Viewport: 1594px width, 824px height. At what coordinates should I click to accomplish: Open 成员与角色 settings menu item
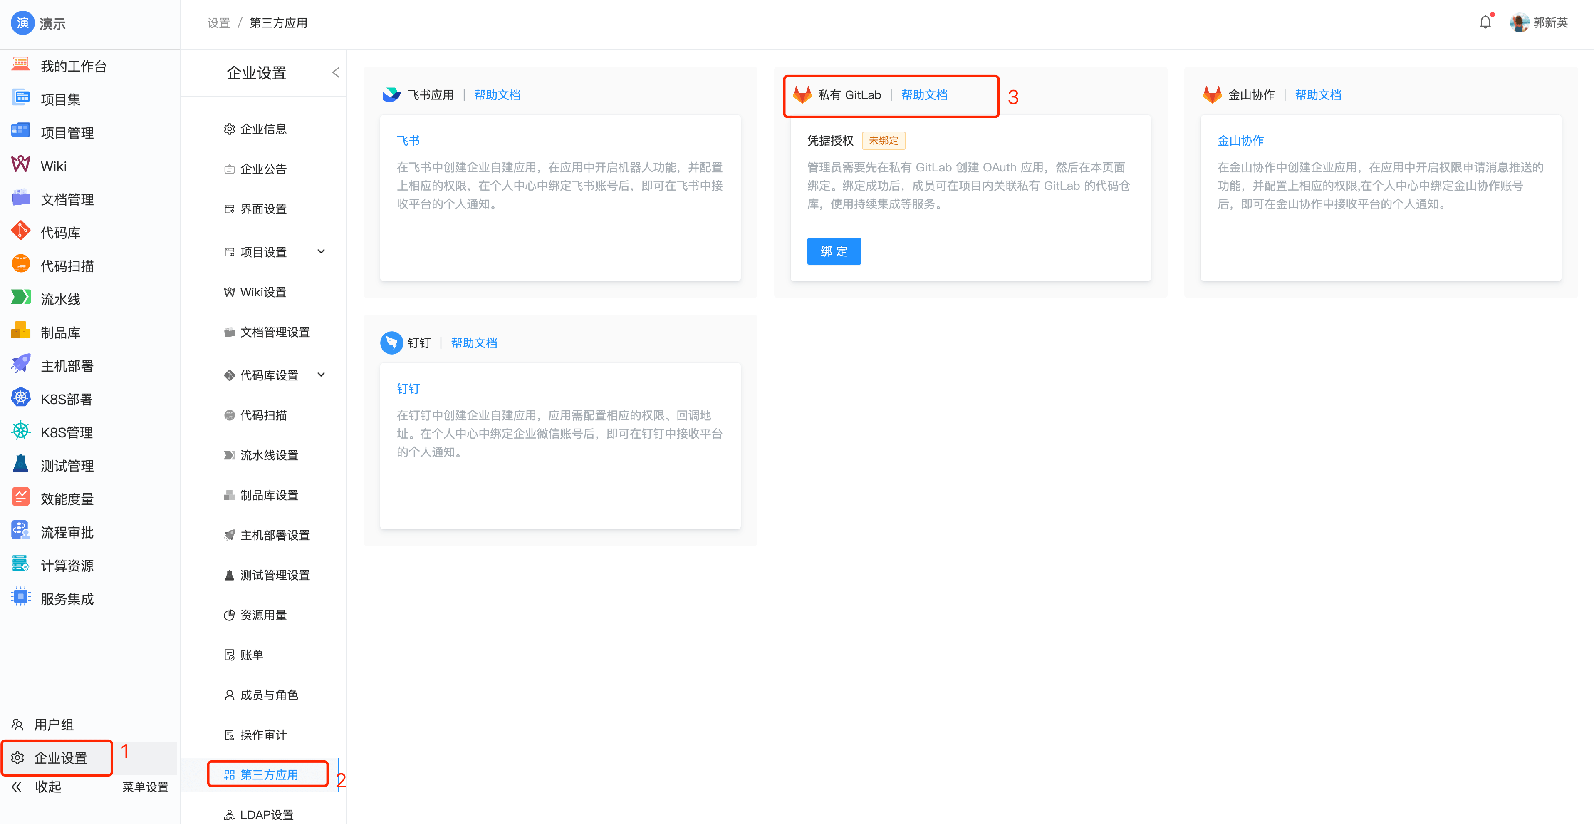pos(269,695)
